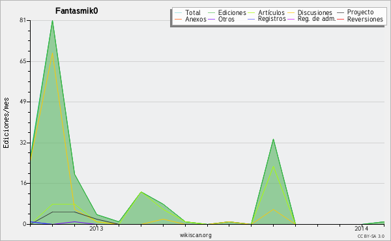Viewport: 391px width, 241px height.
Task: Click the Discusiones legend label
Action: pos(315,12)
